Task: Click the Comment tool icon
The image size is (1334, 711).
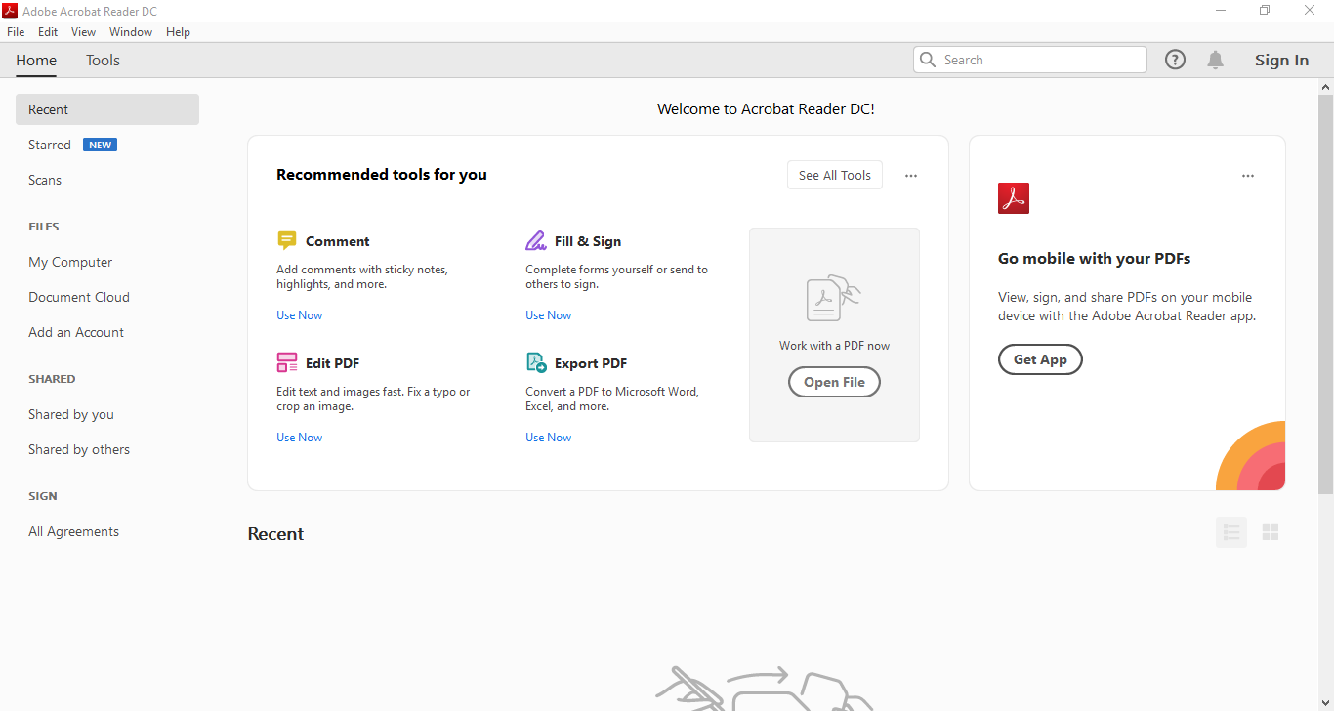Action: pos(286,240)
